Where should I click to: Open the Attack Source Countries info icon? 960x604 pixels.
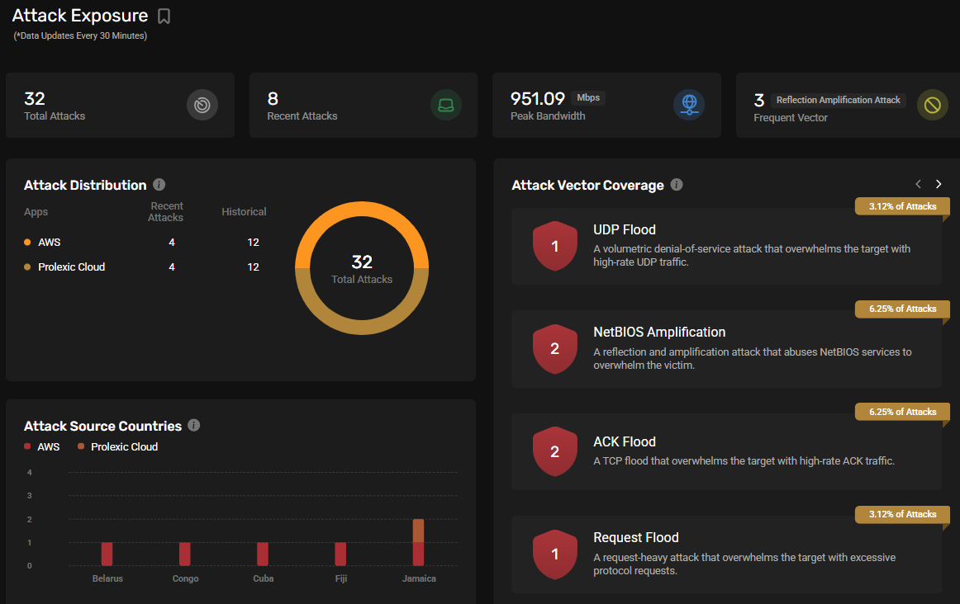194,426
